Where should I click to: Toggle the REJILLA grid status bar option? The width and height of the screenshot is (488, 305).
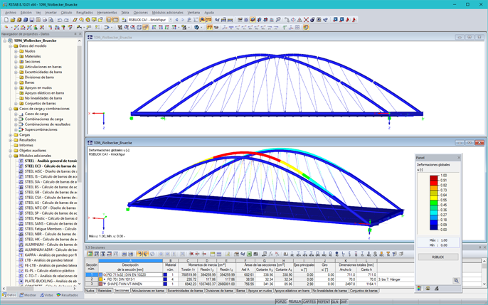(295, 302)
